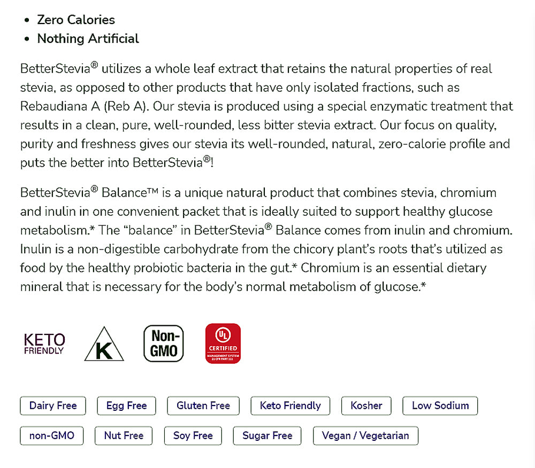Click the Zero Calories bullet text
Screen dimensions: 535x468
(76, 20)
